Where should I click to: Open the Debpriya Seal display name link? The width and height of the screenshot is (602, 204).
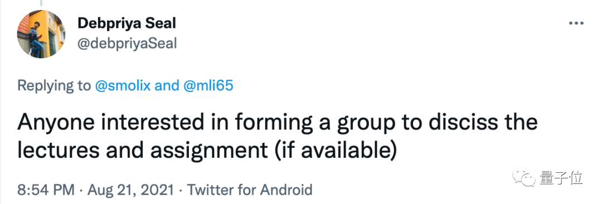point(127,24)
